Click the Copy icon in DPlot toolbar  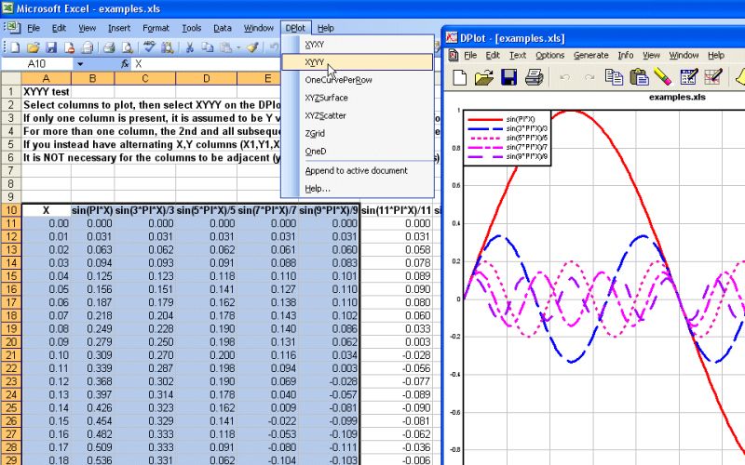click(x=614, y=77)
